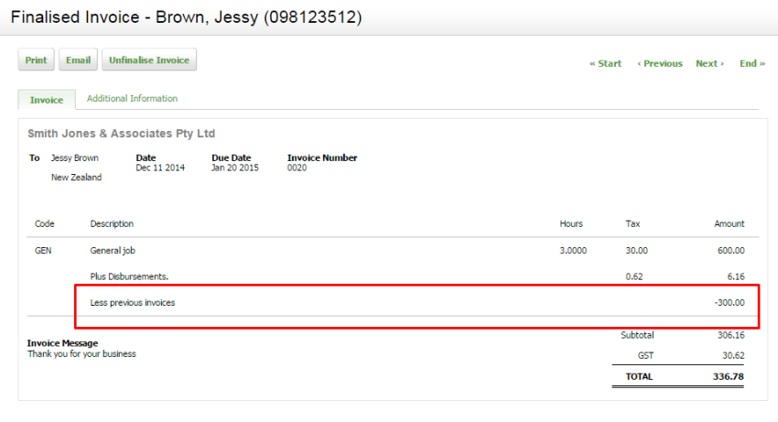Viewport: 778px width, 422px height.
Task: Click the TOTAL value 336.78
Action: 729,376
